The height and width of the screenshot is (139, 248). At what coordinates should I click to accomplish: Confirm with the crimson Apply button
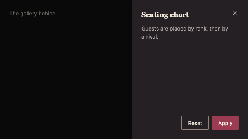[x=225, y=123]
